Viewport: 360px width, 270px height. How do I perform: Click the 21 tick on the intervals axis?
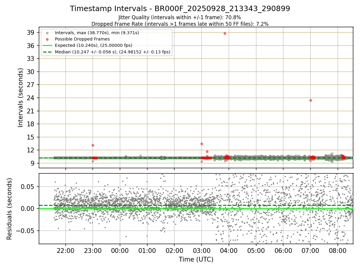point(31,111)
